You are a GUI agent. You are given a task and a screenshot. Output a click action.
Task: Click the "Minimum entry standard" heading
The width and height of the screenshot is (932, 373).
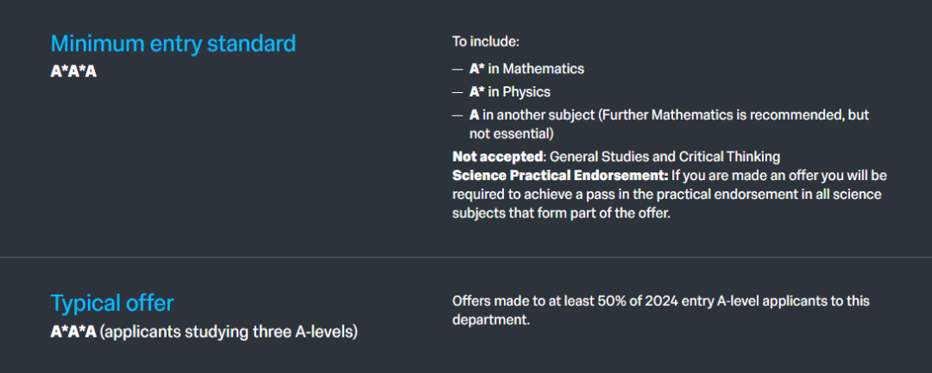tap(173, 43)
